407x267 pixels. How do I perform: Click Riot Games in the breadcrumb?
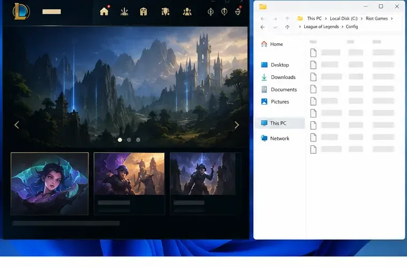(x=376, y=18)
